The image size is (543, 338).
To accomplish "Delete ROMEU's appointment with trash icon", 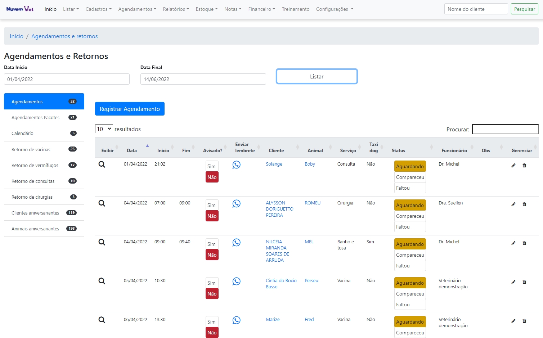I will click(524, 204).
